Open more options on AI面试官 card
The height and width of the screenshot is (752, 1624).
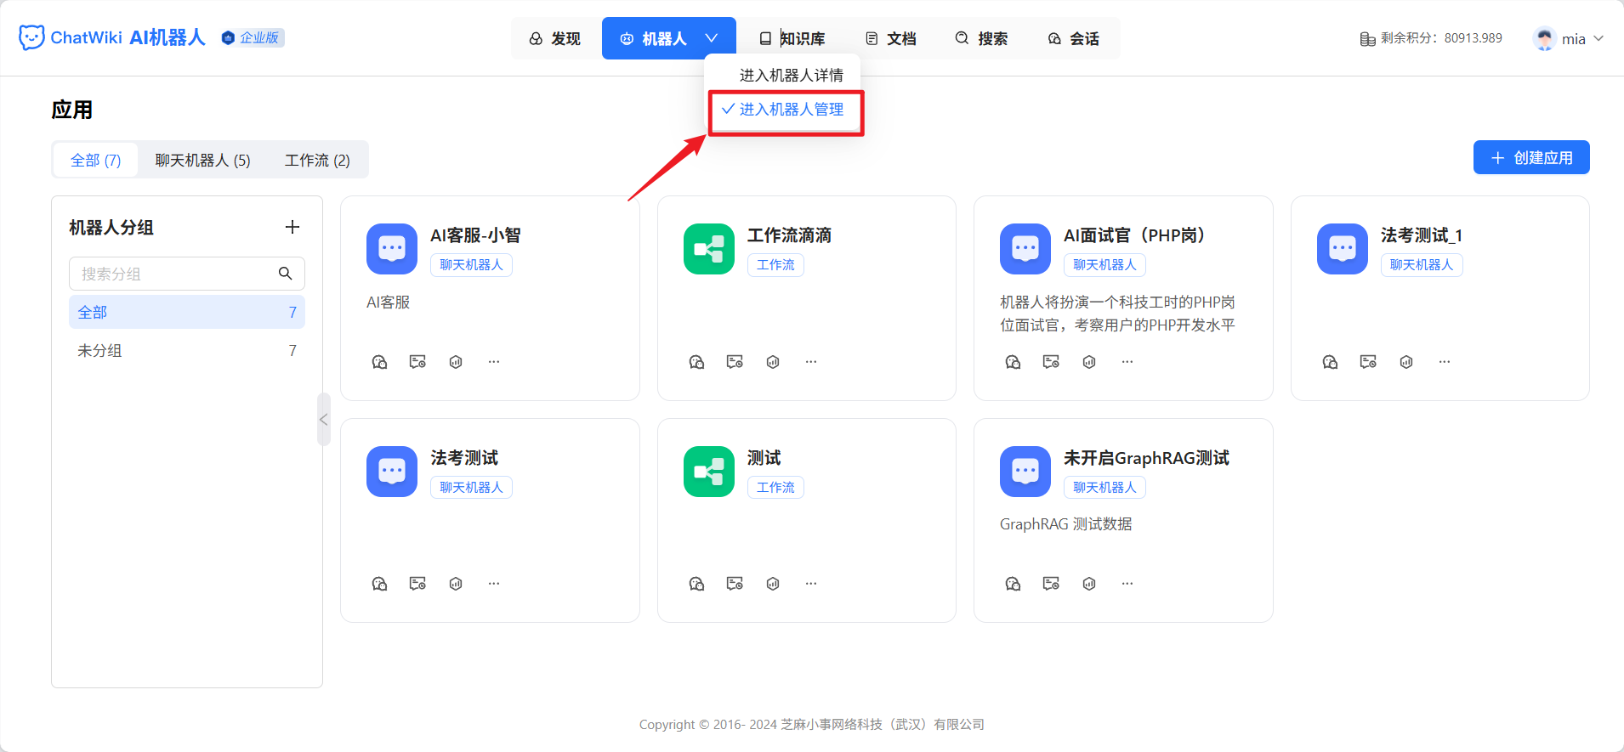coord(1127,362)
